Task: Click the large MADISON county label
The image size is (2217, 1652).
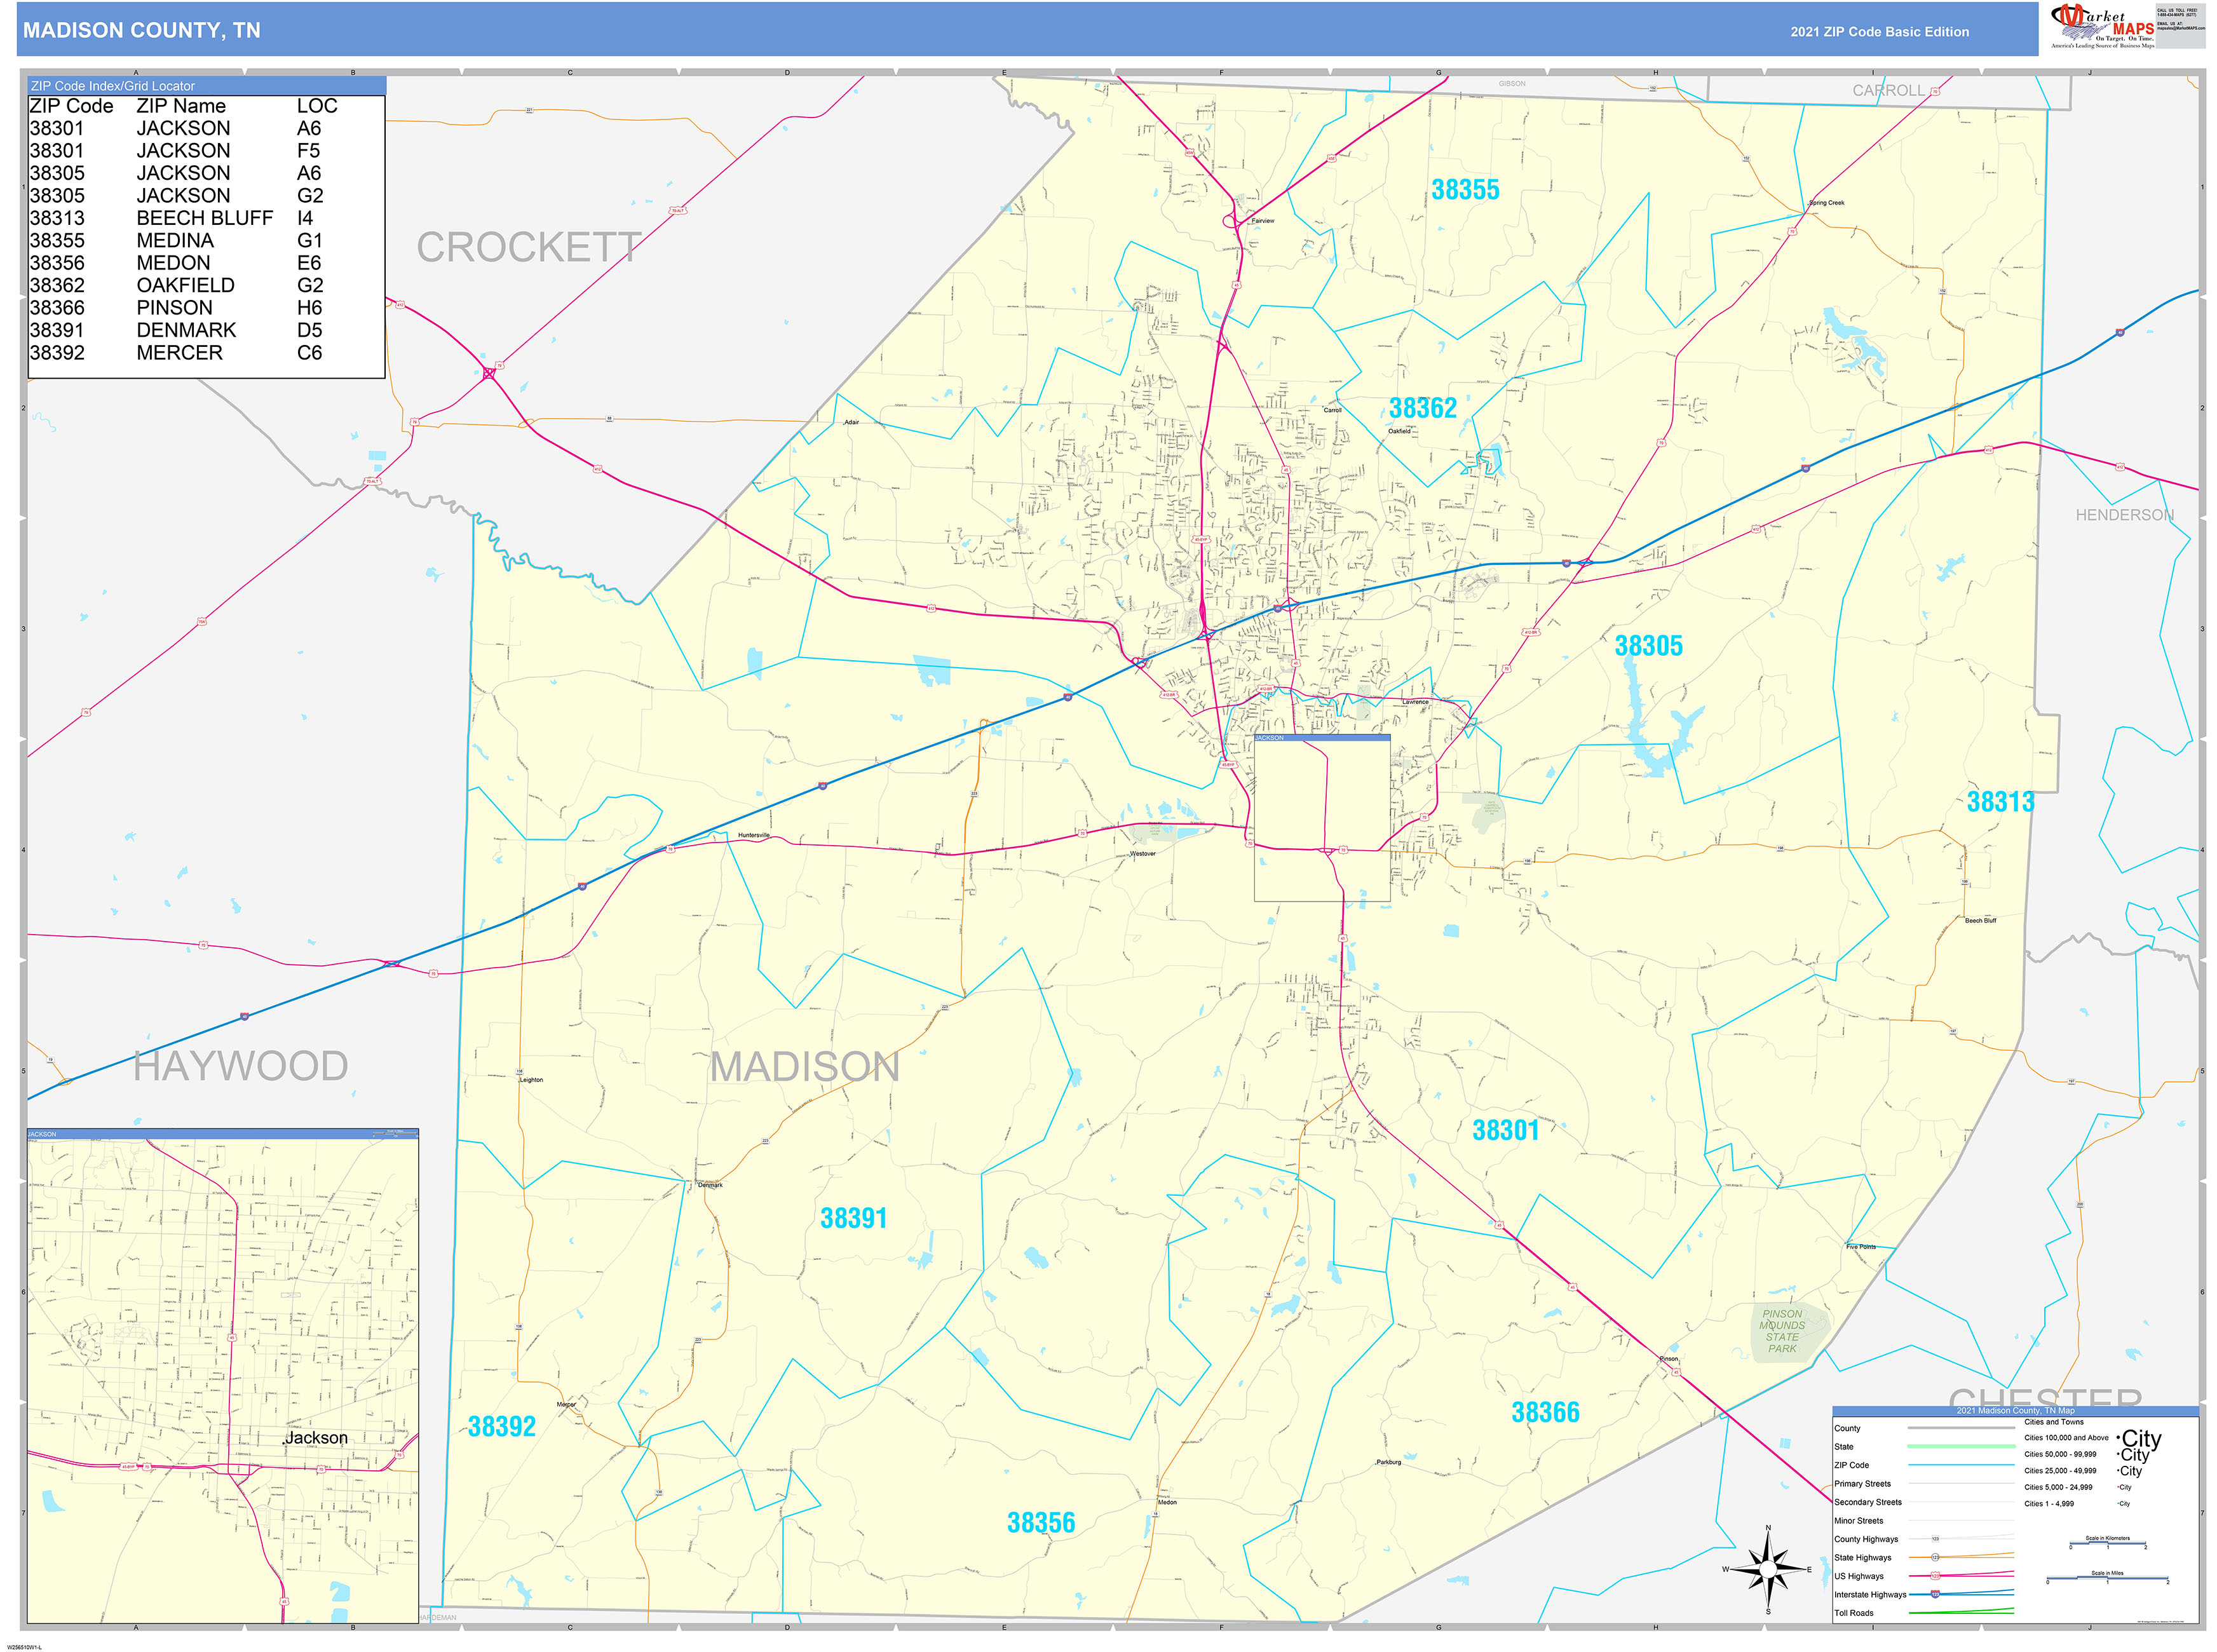Action: (x=805, y=1067)
